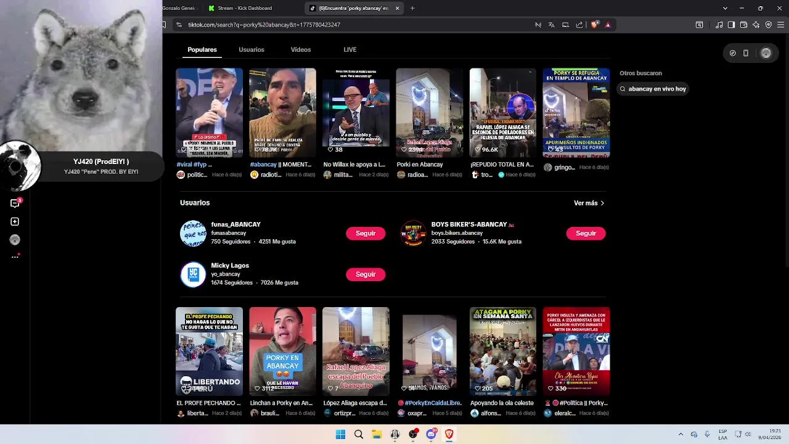Open 'Porky insulta y amenaza' video thumbnail
The image size is (789, 444).
[576, 351]
